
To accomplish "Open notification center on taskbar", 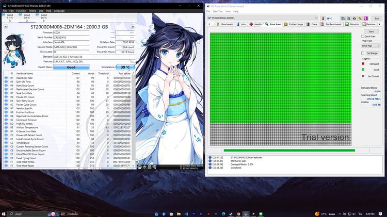I will tap(380, 214).
